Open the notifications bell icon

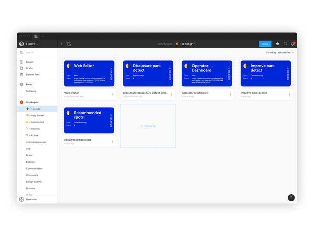point(292,44)
